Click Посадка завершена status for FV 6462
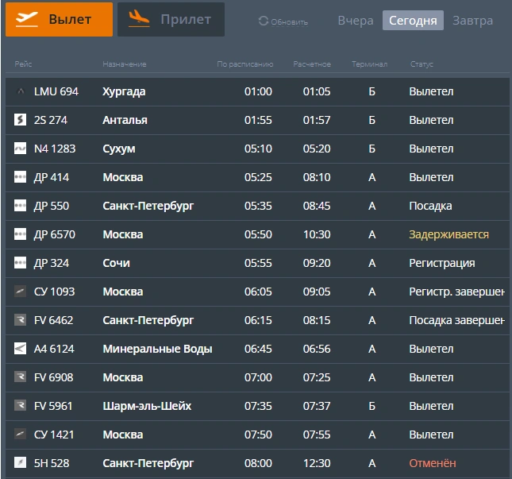Screen dimensions: 512x479 point(456,321)
